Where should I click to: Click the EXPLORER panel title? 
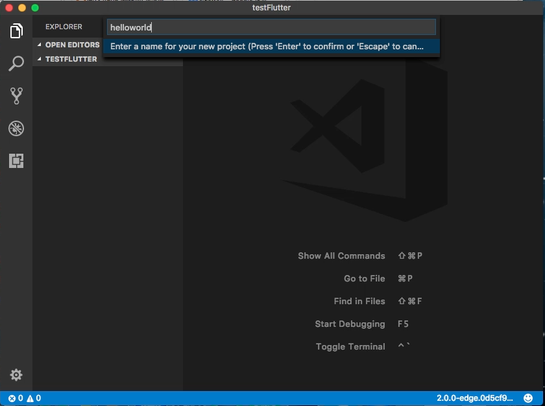coord(64,27)
